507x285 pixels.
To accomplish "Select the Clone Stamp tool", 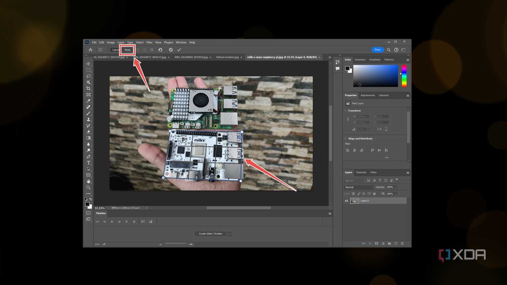I will (89, 120).
